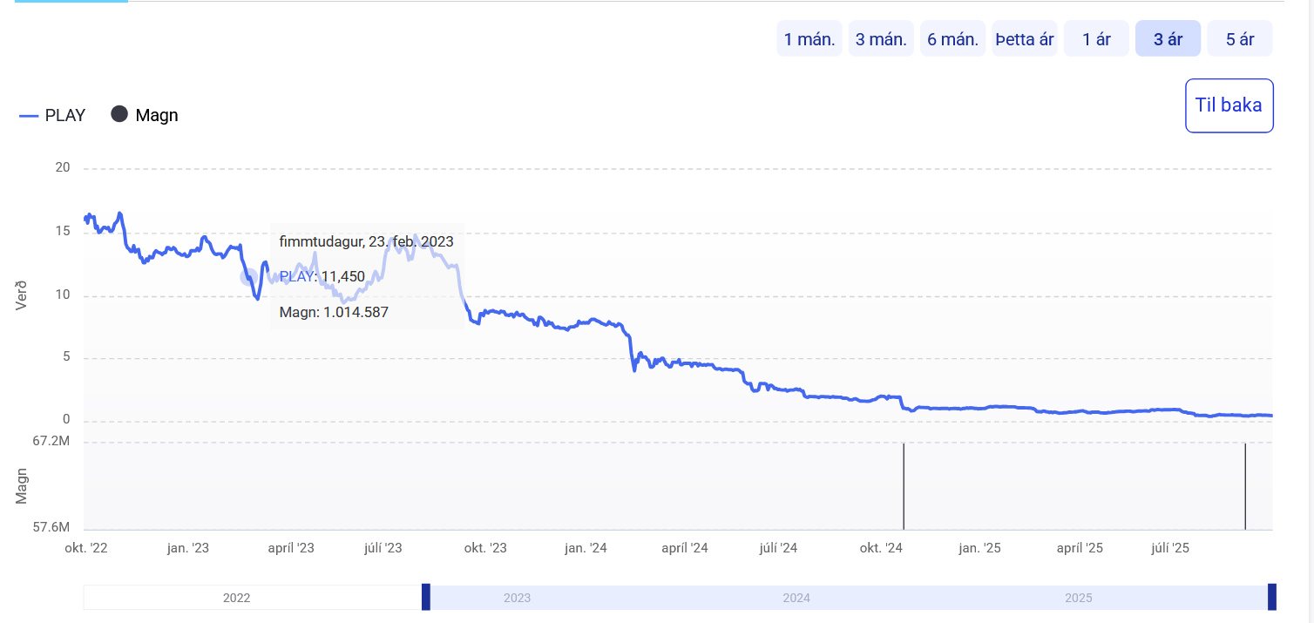Image resolution: width=1314 pixels, height=623 pixels.
Task: Click the dark circle icon beside Magn
Action: [119, 114]
